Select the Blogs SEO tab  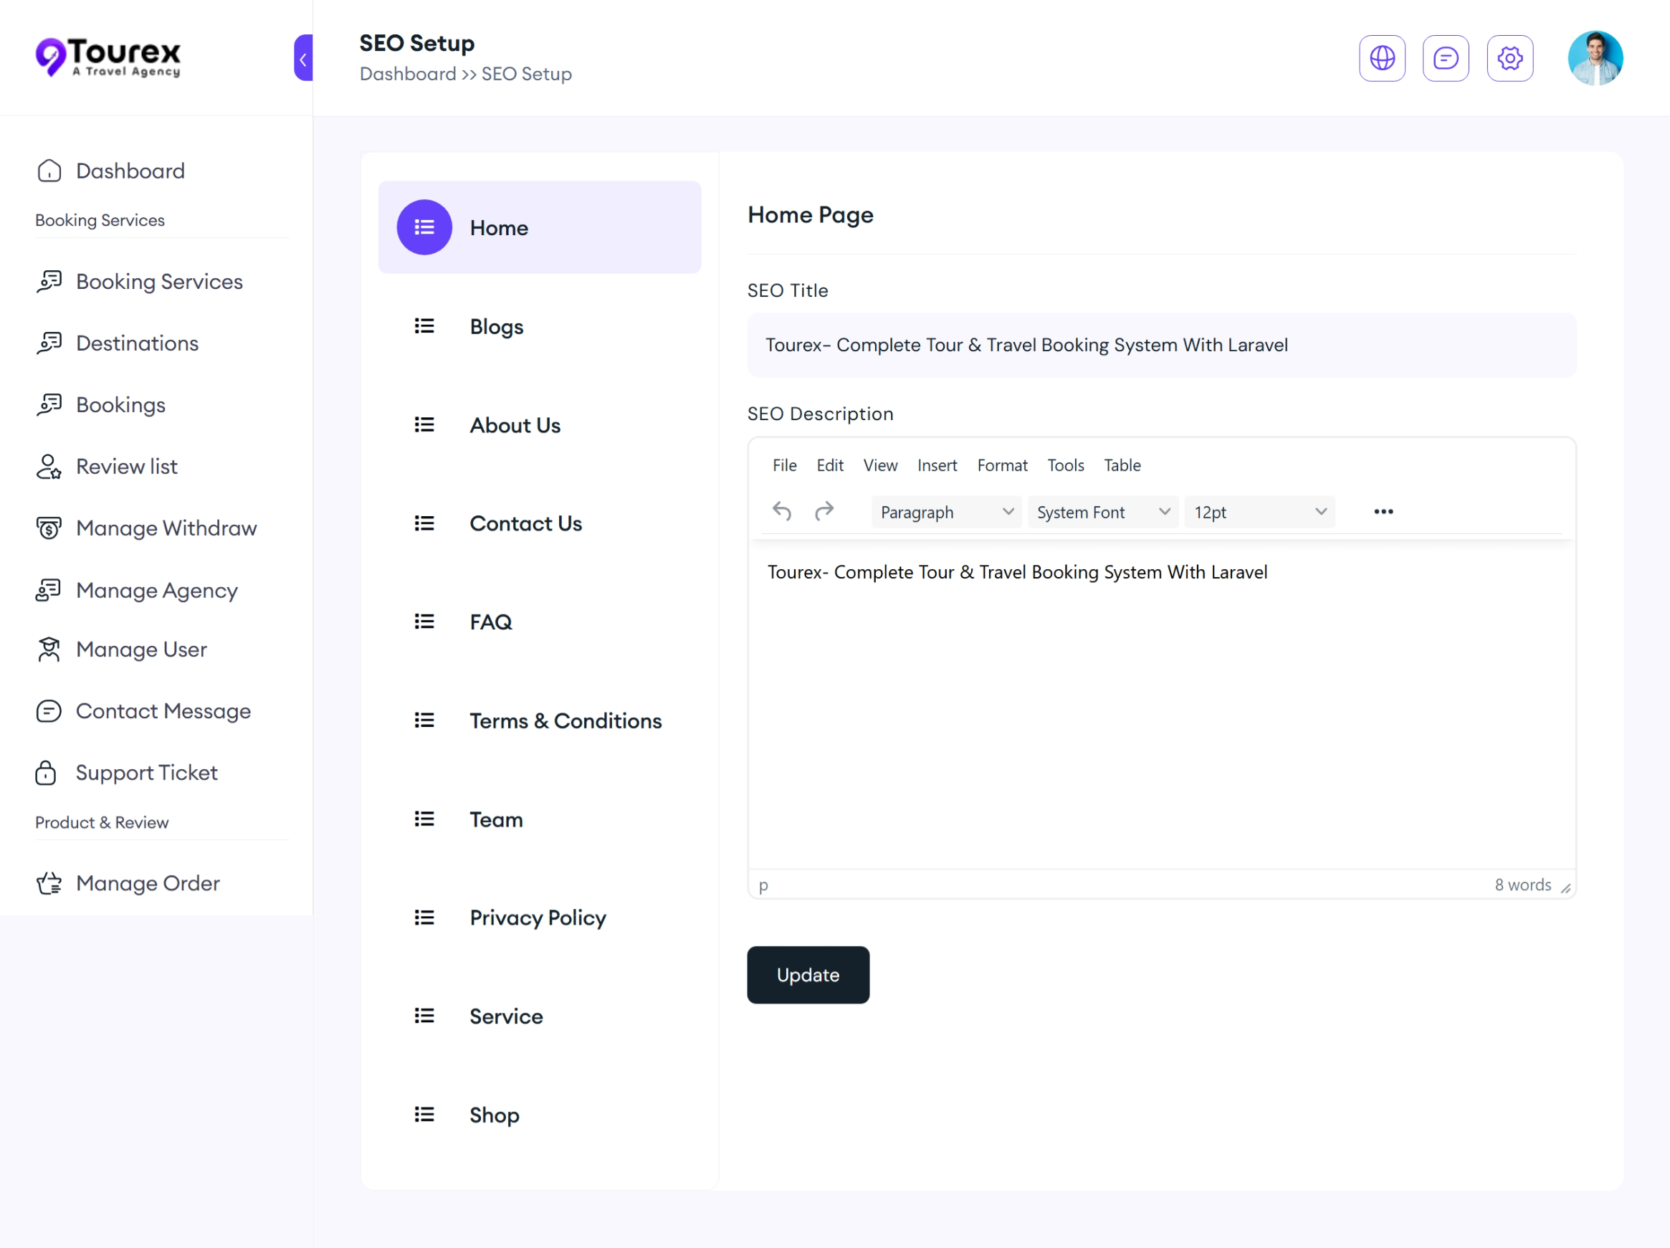click(x=496, y=326)
